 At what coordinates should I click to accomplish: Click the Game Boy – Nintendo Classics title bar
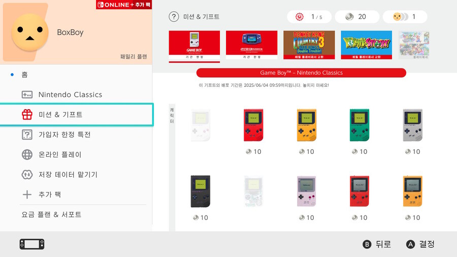coord(301,73)
